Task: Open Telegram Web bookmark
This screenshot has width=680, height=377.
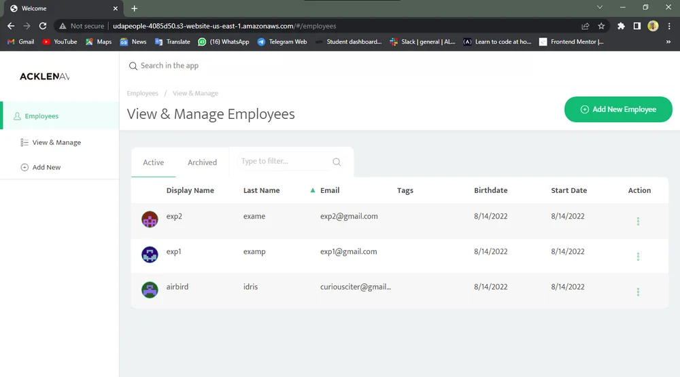Action: (282, 41)
